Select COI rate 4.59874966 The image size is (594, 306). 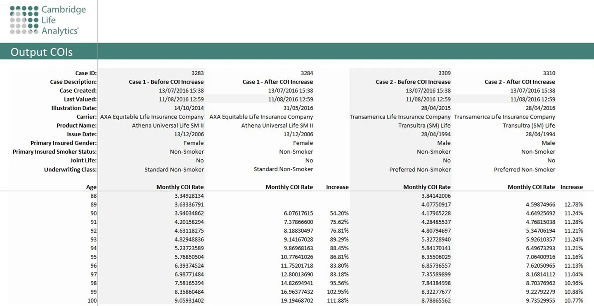point(540,204)
